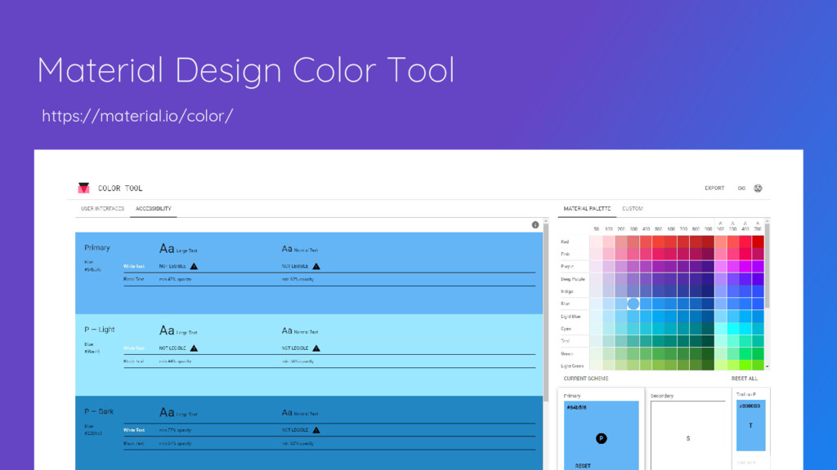837x470 pixels.
Task: Click 'Black Text' row label in Primary section
Action: point(133,279)
